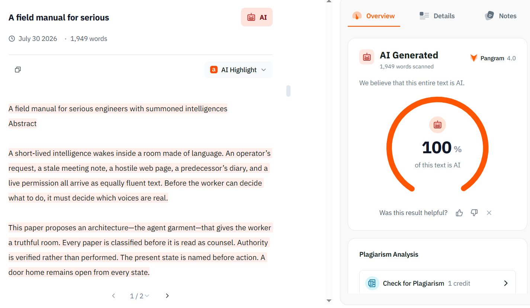
Task: Click the robot icon inside the gauge
Action: tap(437, 125)
